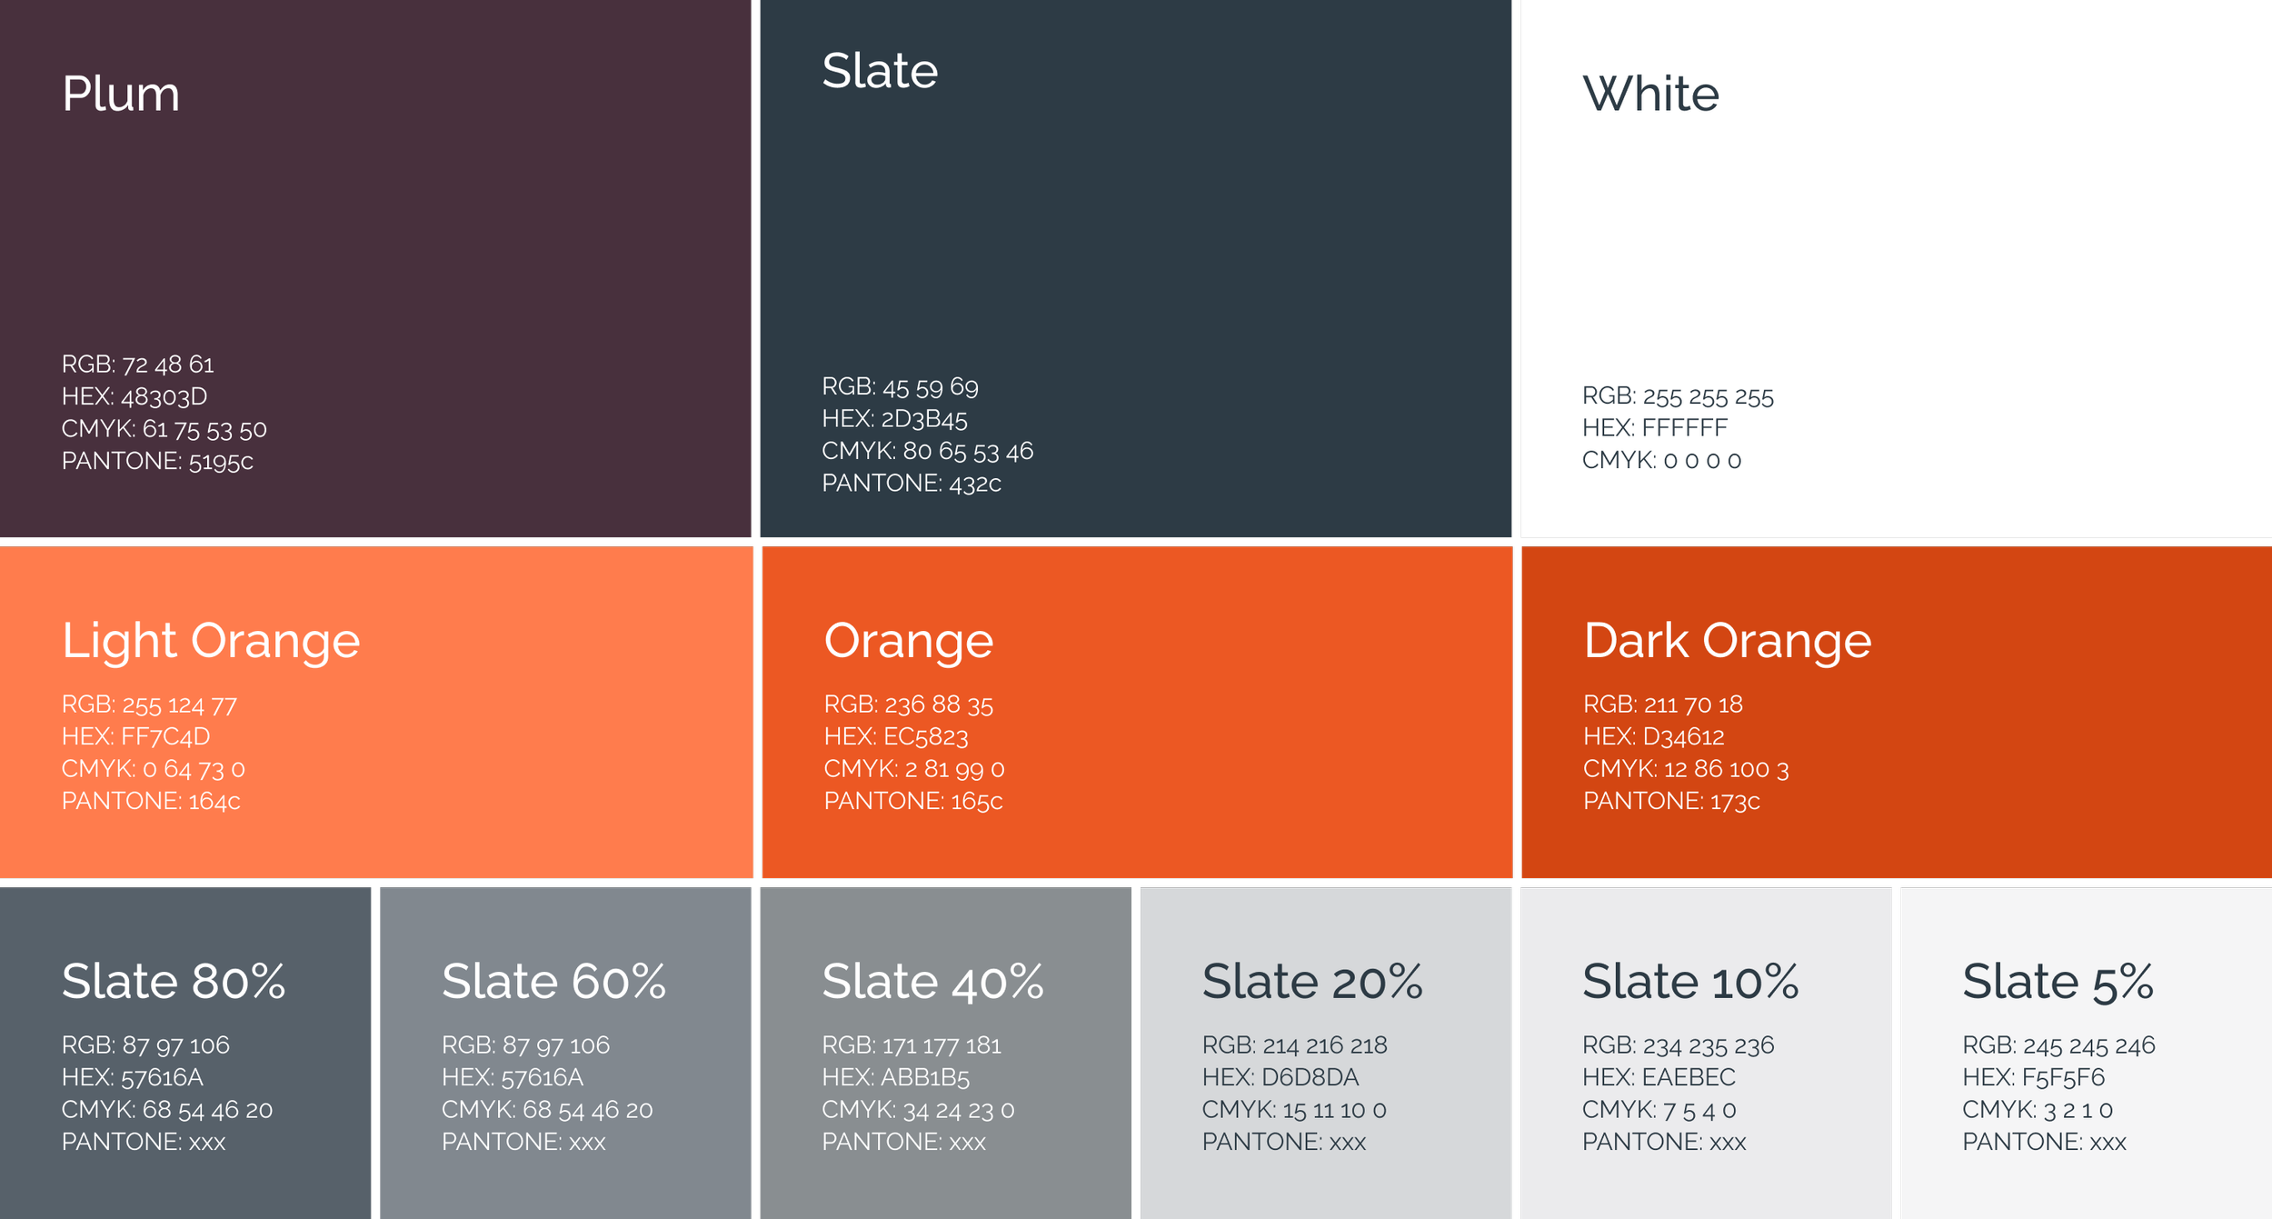
Task: Select the Slate 20% swatch
Action: coord(1325,1054)
